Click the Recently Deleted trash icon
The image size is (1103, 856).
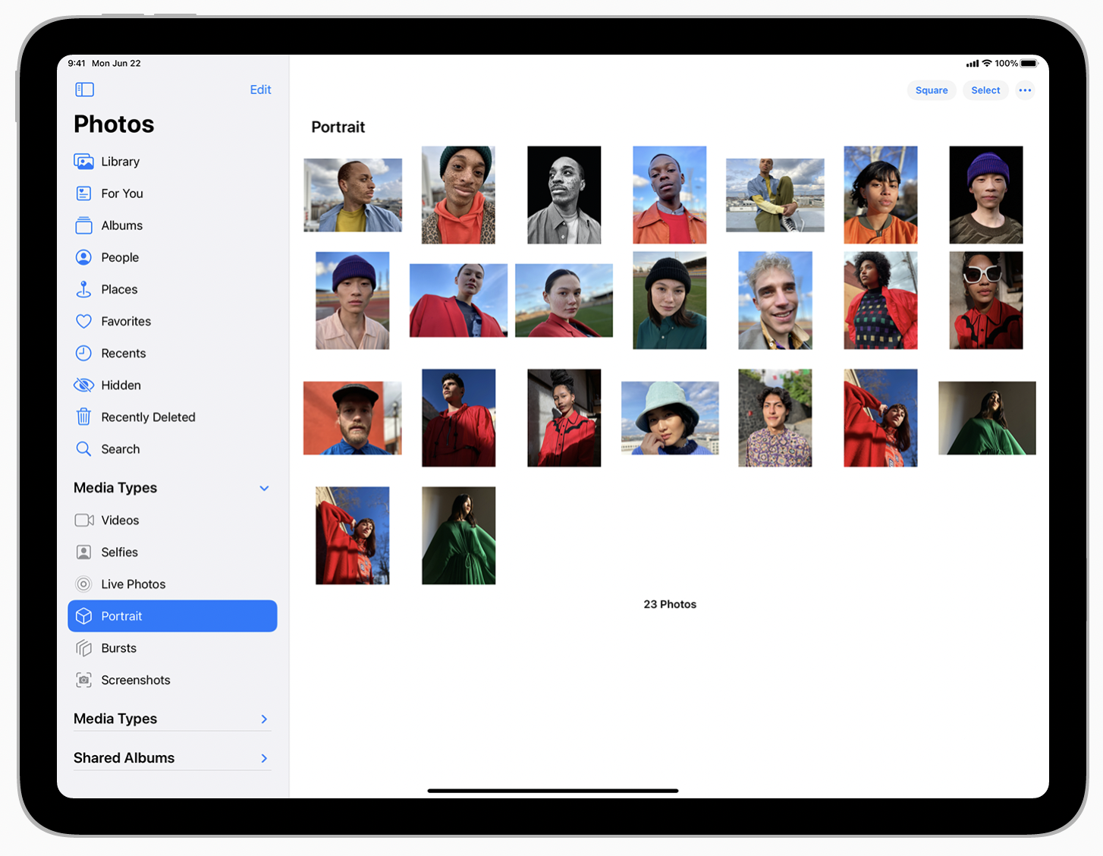[83, 417]
